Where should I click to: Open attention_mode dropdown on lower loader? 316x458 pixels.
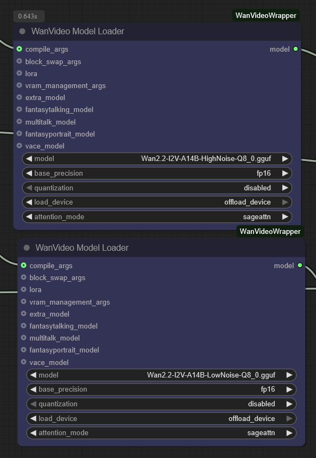coord(161,433)
